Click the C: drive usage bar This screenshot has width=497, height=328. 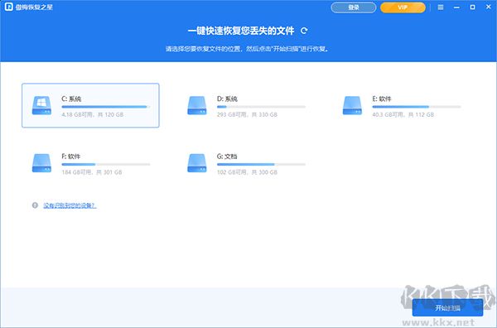(x=106, y=107)
